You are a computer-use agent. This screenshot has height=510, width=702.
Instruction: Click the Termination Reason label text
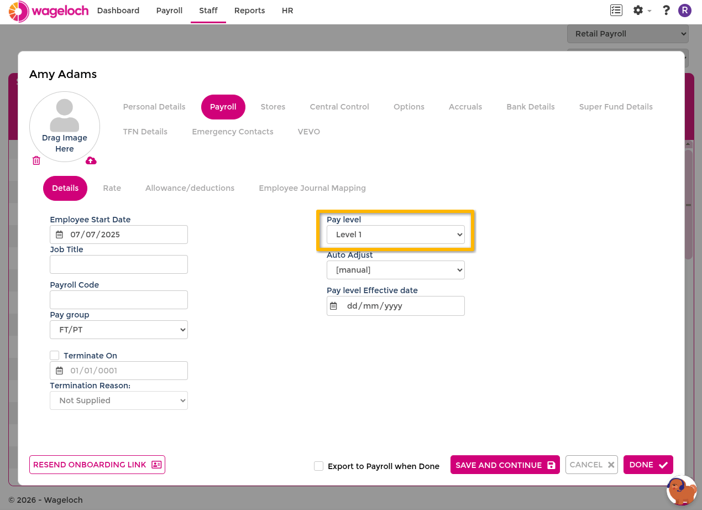[90, 386]
